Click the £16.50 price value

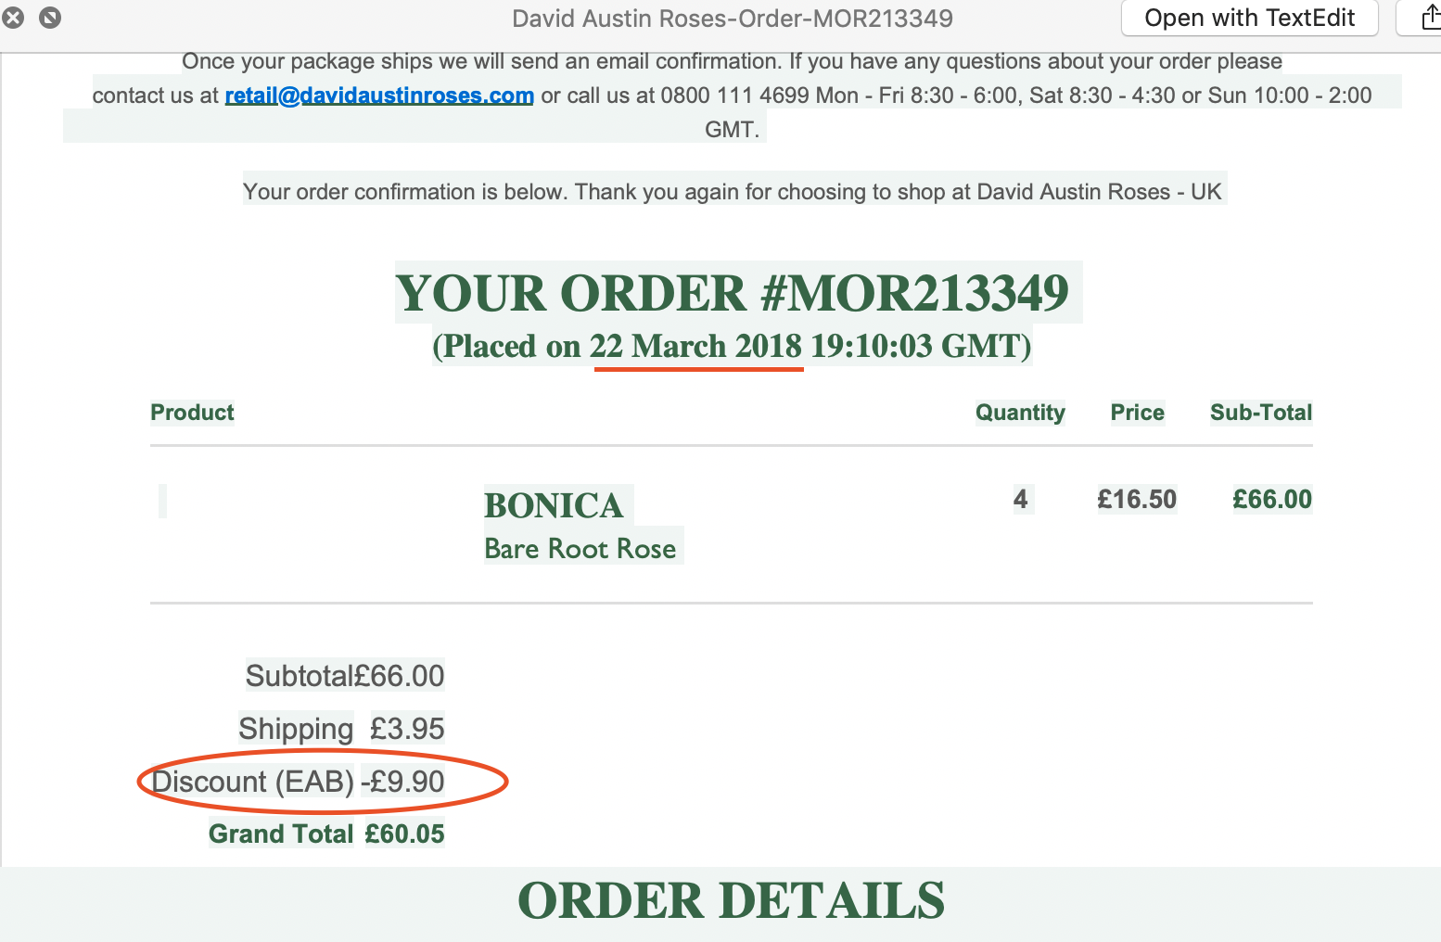tap(1137, 500)
